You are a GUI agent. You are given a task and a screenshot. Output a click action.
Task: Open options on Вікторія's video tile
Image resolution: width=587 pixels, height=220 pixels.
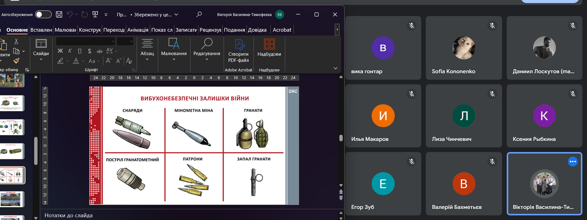point(572,162)
